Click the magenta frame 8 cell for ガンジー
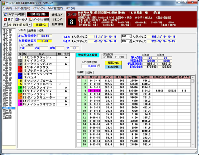199x155 pixels. point(20,101)
